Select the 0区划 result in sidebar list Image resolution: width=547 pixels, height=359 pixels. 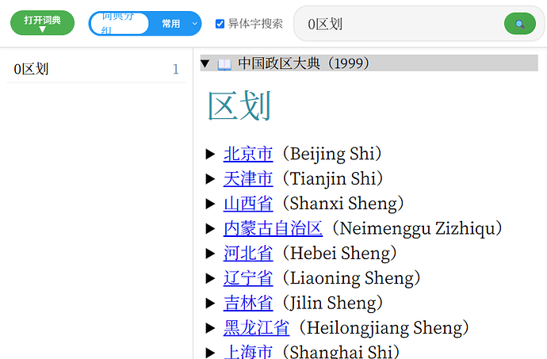point(96,69)
